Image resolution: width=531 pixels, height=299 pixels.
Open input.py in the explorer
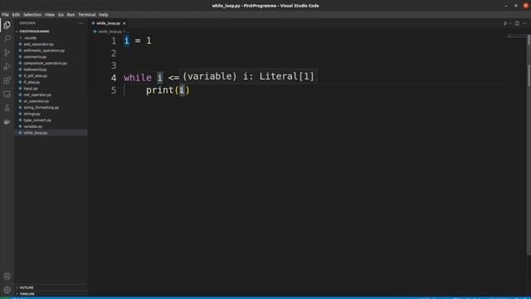click(31, 89)
